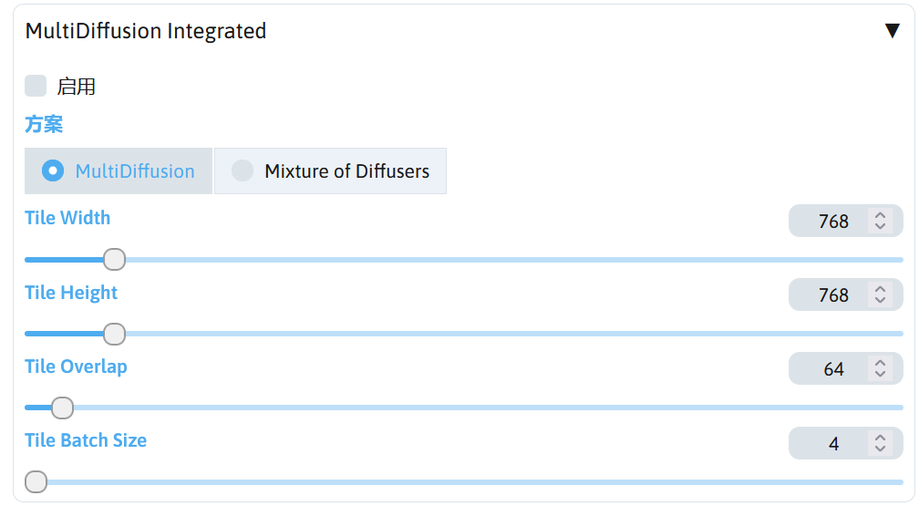919x506 pixels.
Task: Enable the 启用 checkbox
Action: point(36,87)
